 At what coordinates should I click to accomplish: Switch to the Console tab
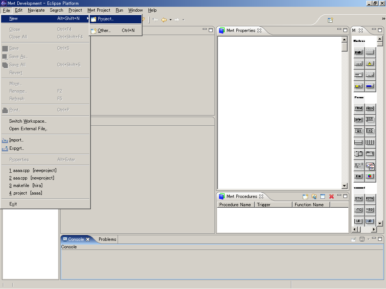[76, 239]
